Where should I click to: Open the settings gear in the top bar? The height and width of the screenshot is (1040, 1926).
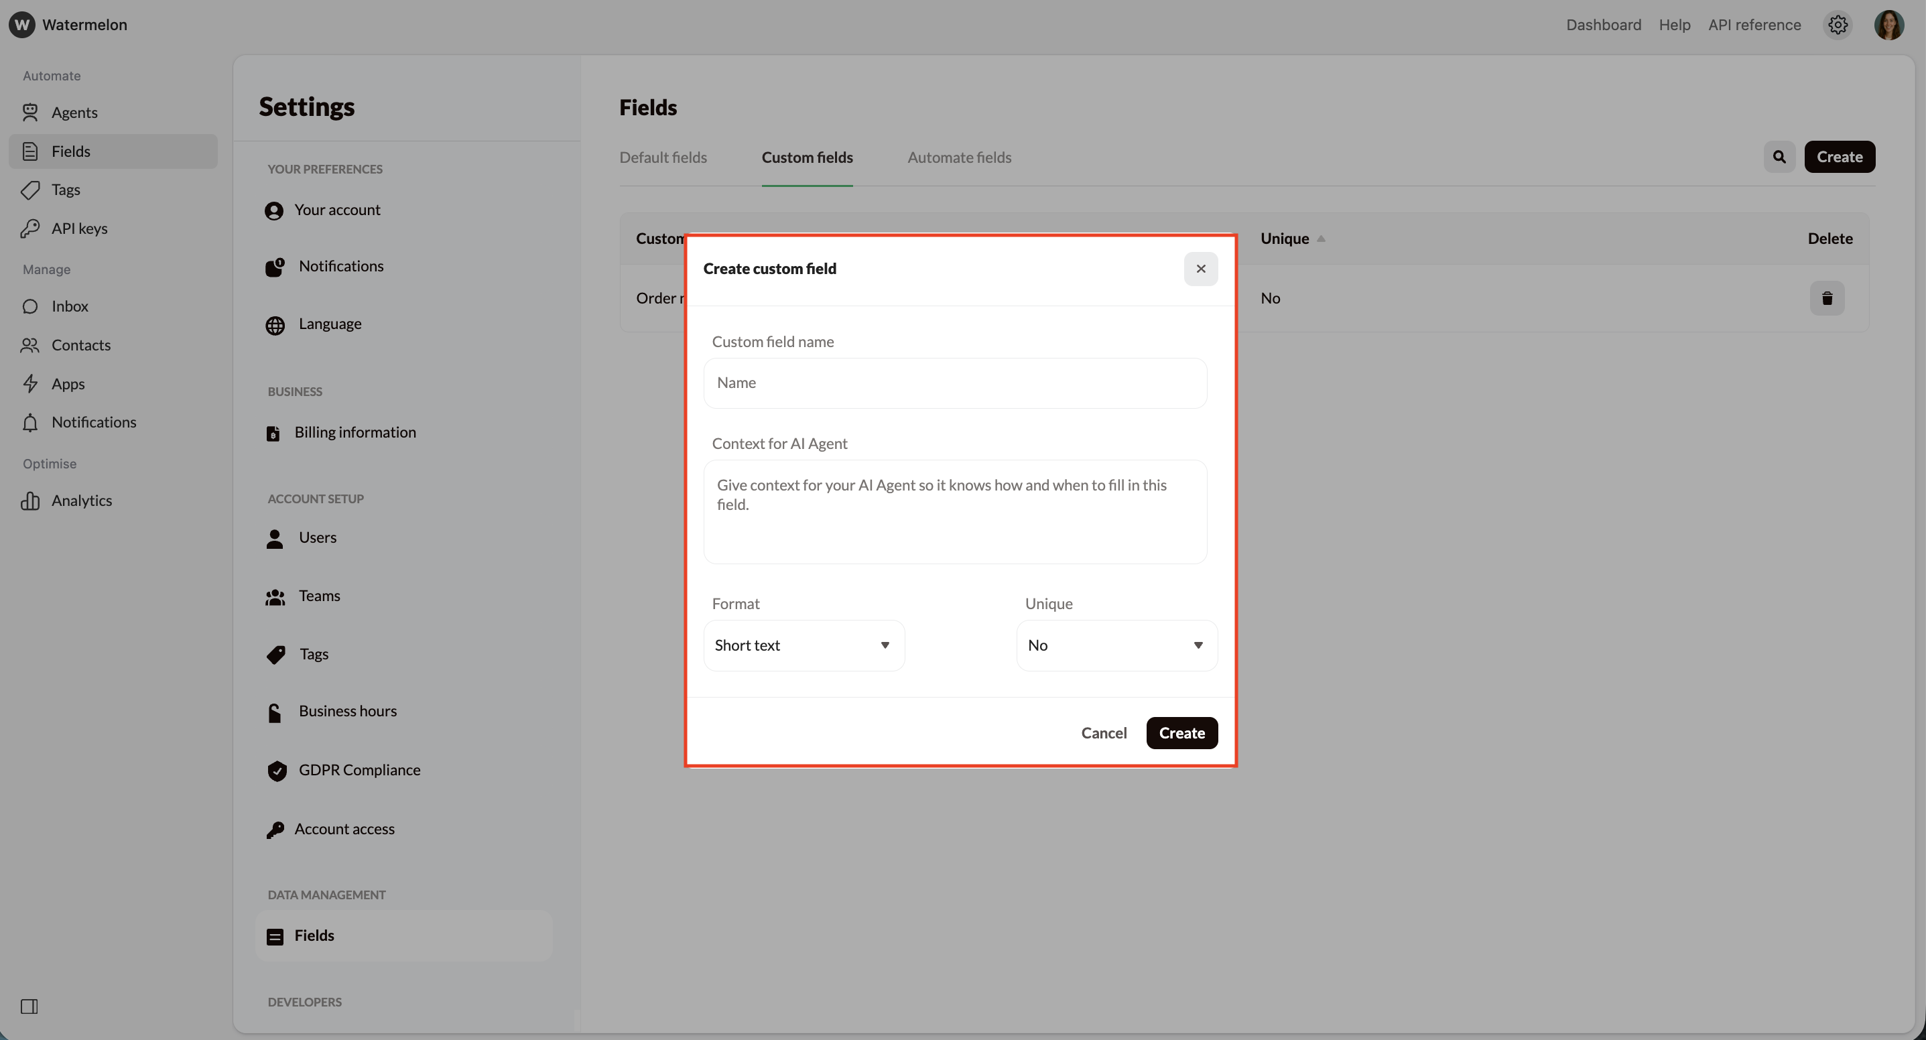click(x=1838, y=25)
